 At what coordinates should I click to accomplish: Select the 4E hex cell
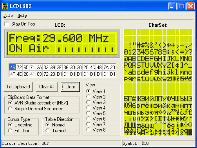click(19, 74)
